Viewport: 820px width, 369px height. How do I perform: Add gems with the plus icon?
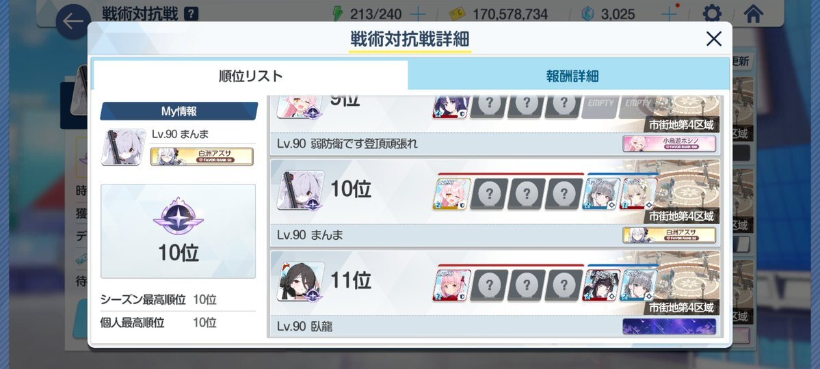point(669,14)
